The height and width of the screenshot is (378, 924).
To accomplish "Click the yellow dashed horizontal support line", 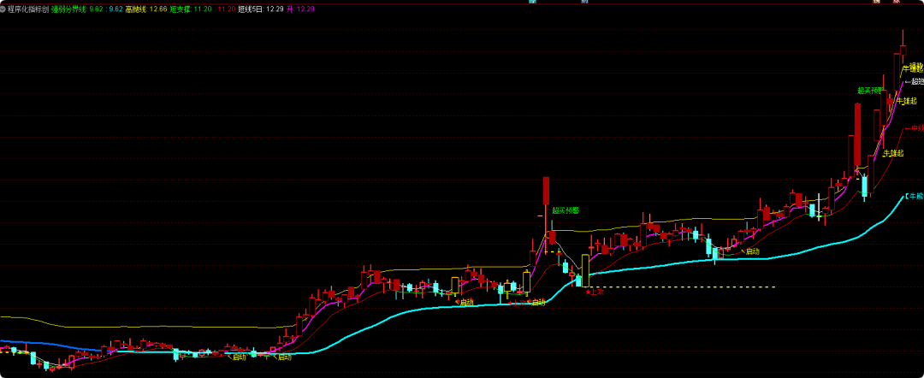I will click(684, 286).
